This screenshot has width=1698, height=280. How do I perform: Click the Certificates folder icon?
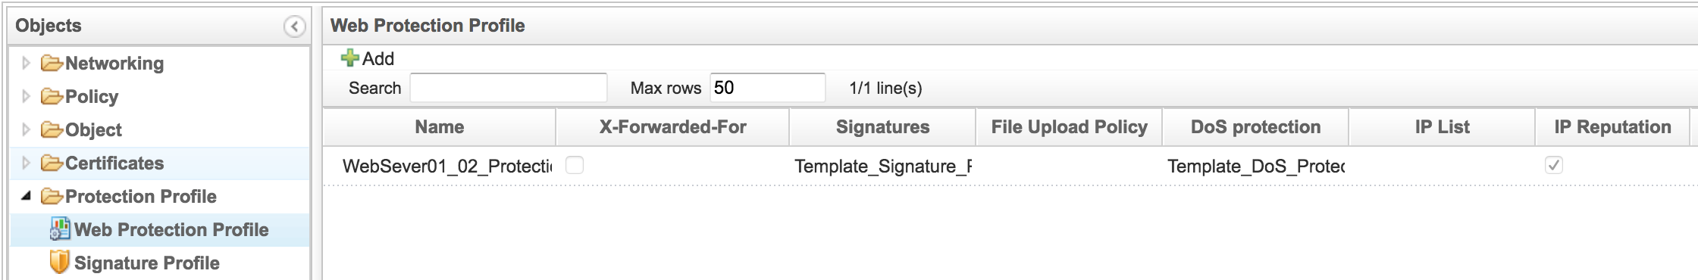(x=52, y=163)
